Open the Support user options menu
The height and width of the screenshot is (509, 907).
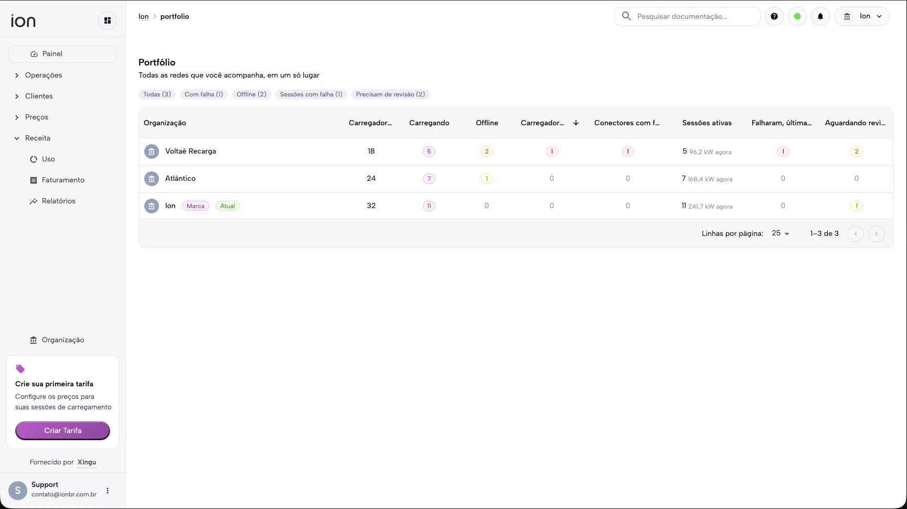[108, 491]
